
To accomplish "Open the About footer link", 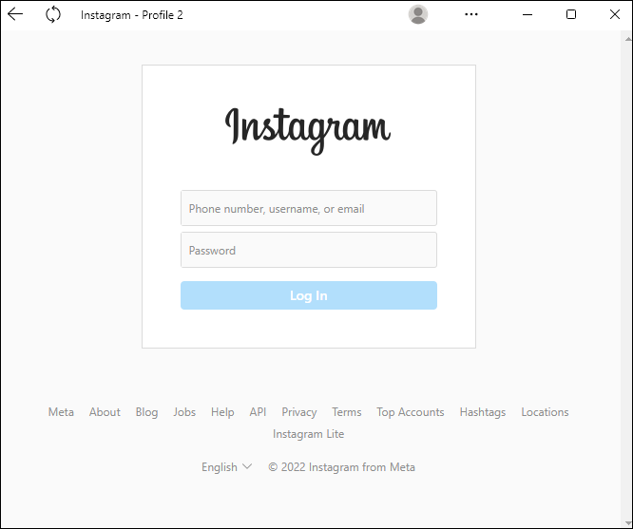I will [x=105, y=412].
